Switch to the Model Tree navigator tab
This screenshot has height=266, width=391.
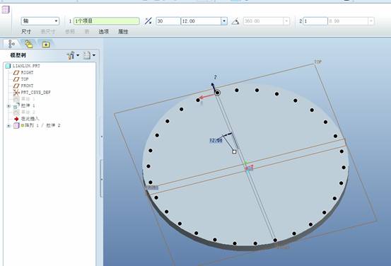(x=11, y=44)
